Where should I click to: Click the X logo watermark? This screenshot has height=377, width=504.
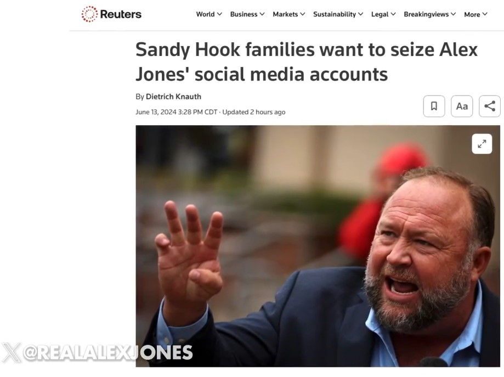point(11,352)
